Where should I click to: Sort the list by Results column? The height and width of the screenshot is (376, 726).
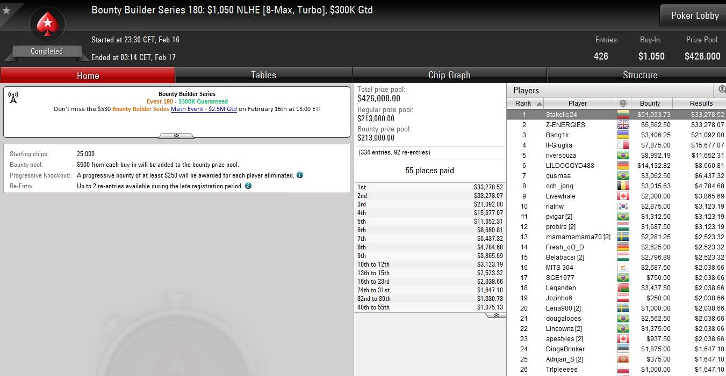tap(701, 103)
